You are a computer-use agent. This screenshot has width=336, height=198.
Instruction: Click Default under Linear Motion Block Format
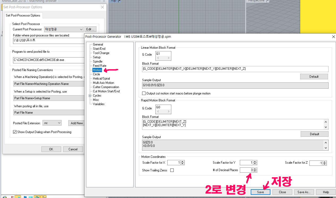pyautogui.click(x=314, y=77)
